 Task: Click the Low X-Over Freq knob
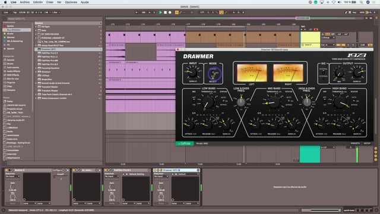coord(241,102)
